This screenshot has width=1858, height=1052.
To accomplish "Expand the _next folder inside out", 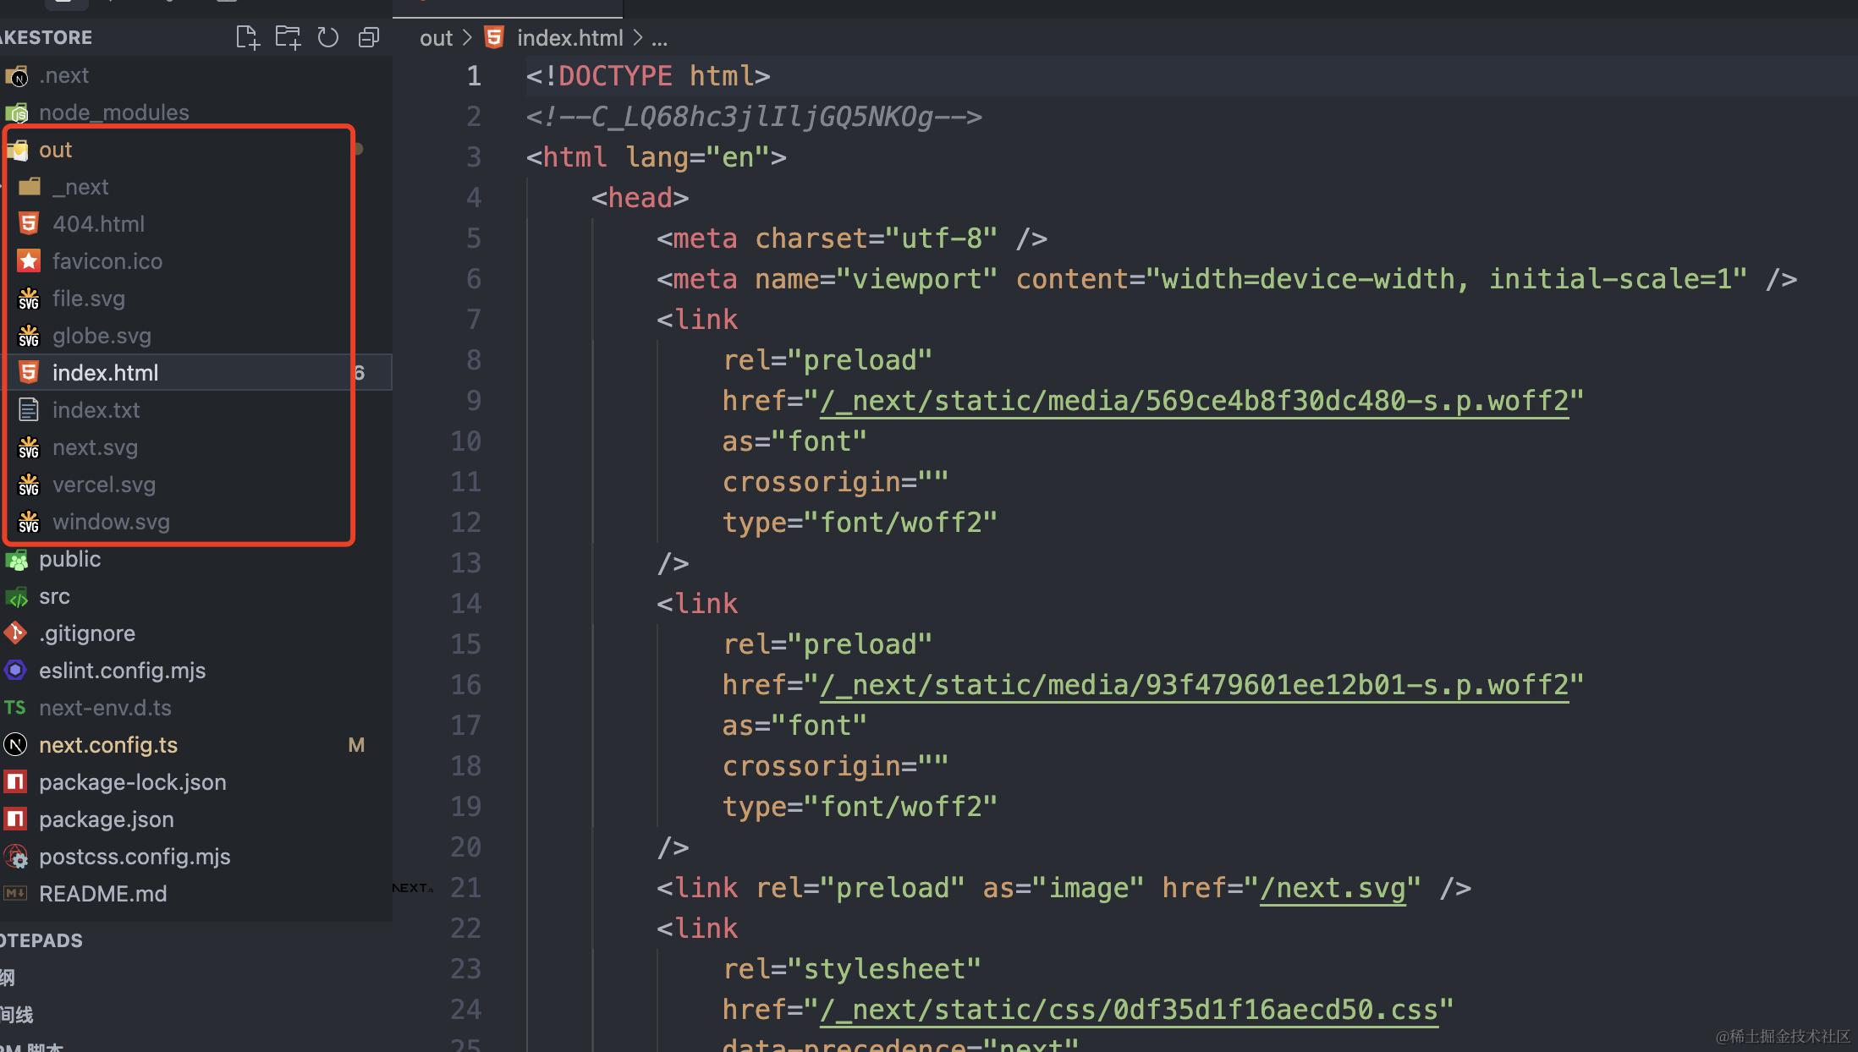I will [80, 187].
